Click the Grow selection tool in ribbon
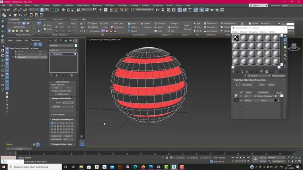 point(47,25)
